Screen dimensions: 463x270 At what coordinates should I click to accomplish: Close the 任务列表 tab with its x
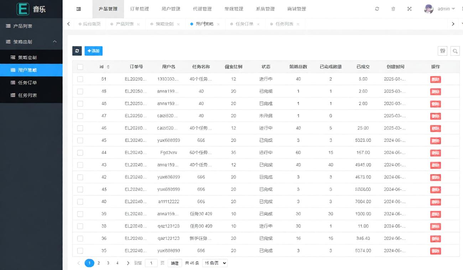point(298,24)
